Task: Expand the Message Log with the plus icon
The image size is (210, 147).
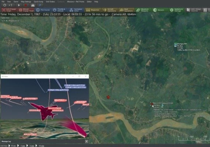Action: coord(87,141)
